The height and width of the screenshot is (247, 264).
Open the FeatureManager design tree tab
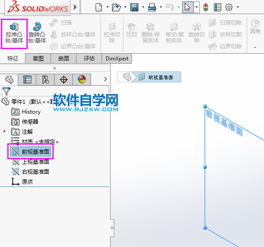[x=9, y=80]
